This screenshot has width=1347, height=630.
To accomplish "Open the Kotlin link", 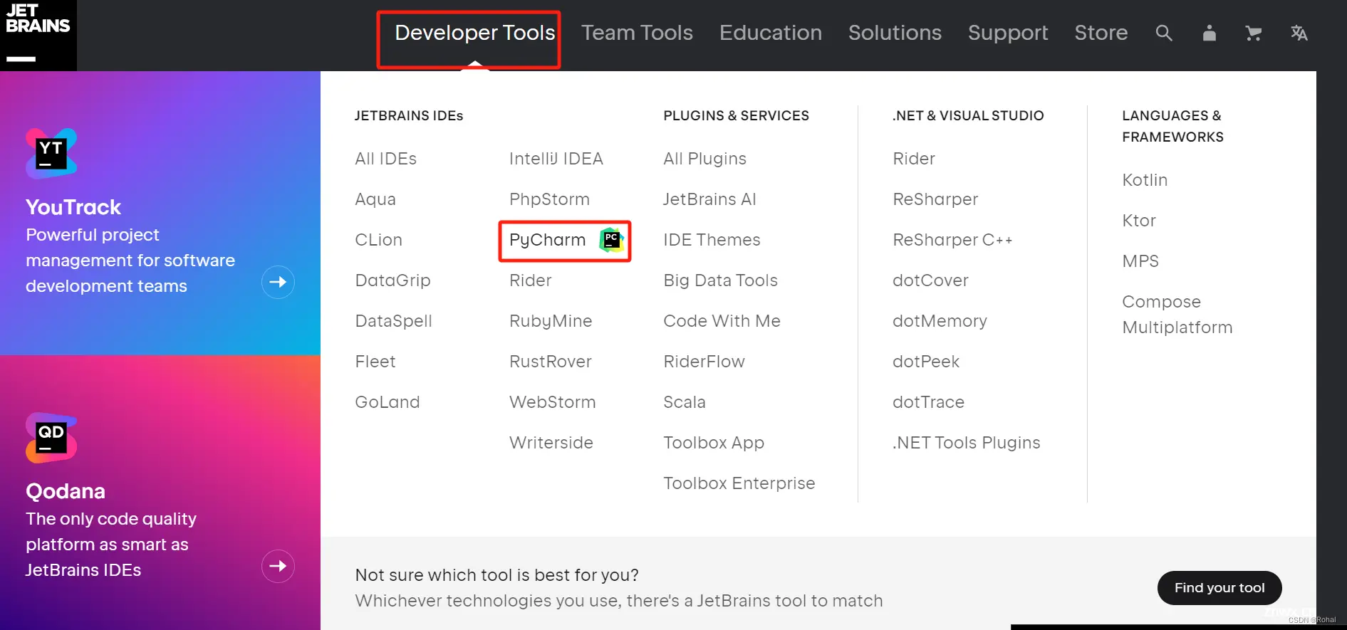I will [1145, 180].
